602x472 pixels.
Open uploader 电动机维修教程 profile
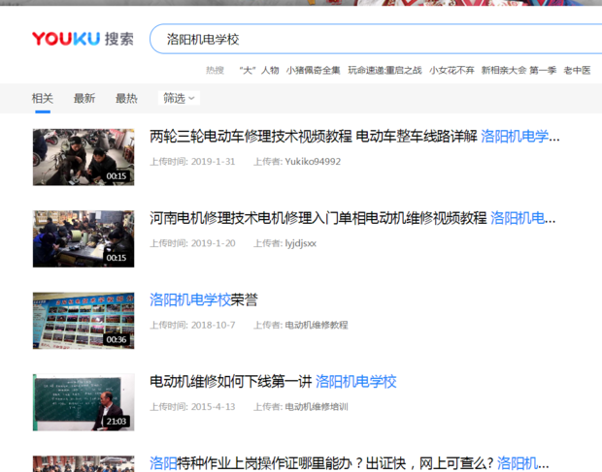[317, 325]
